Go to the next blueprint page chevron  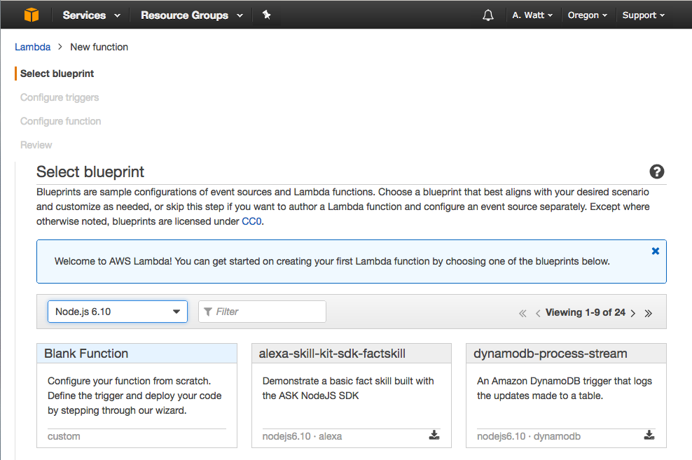point(632,312)
